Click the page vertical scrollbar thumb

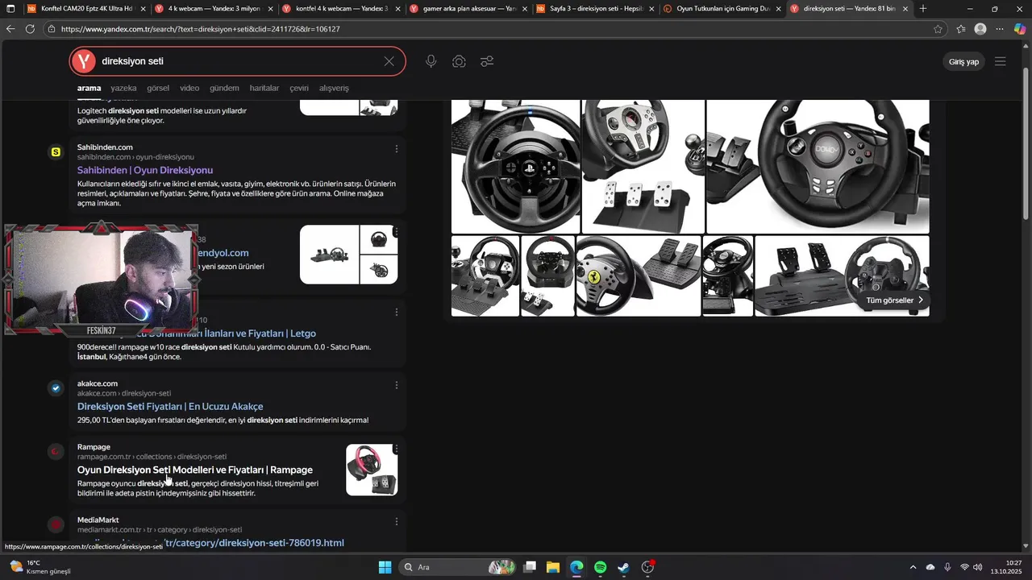(x=1026, y=145)
